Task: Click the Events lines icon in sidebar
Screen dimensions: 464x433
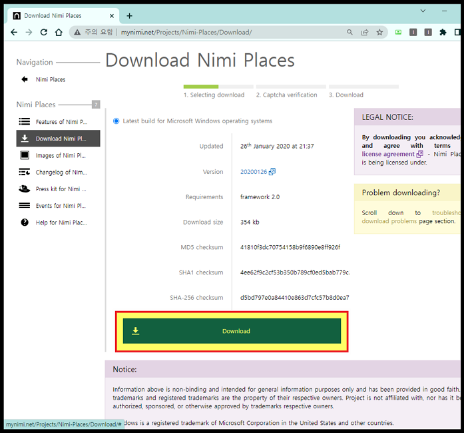Action: (24, 206)
